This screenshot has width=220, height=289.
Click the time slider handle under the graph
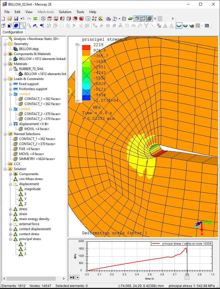[187, 277]
